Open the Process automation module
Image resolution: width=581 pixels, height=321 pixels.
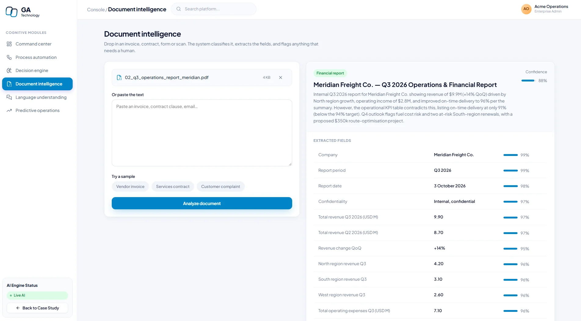tap(37, 57)
